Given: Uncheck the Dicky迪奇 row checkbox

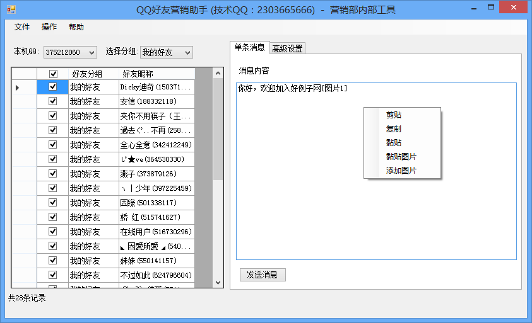Looking at the screenshot, I should point(52,87).
